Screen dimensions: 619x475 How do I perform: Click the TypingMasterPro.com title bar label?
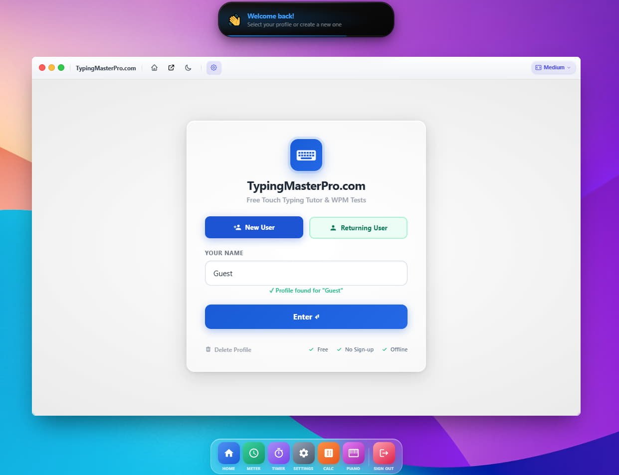[x=106, y=68]
